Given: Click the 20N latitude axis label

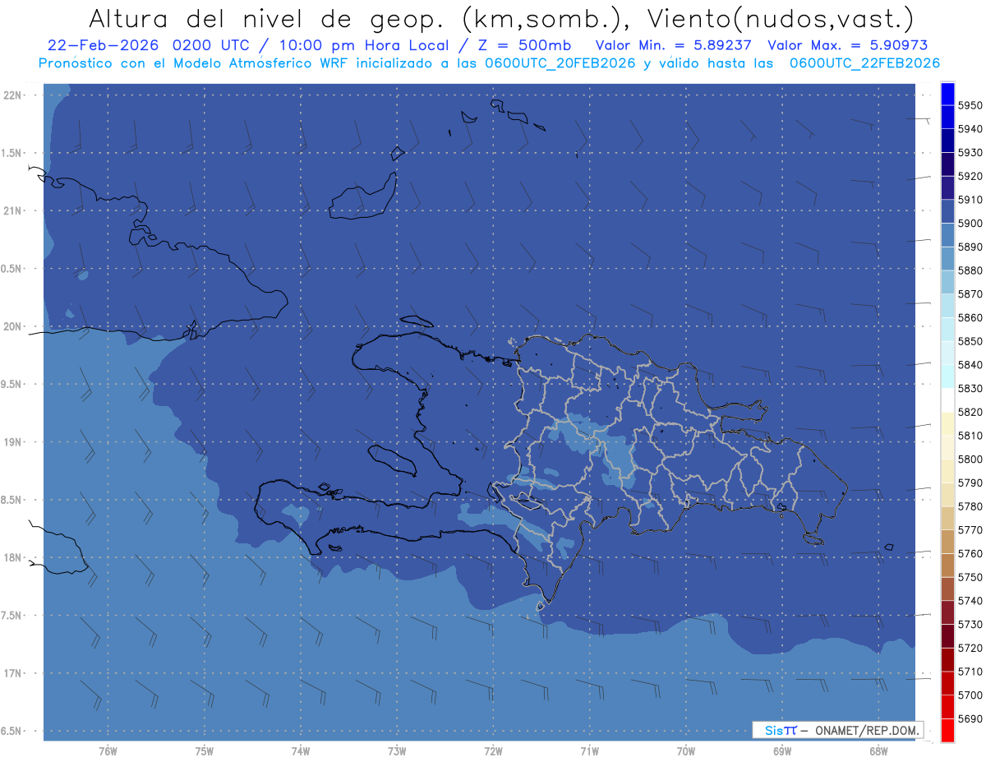Looking at the screenshot, I should pyautogui.click(x=14, y=326).
